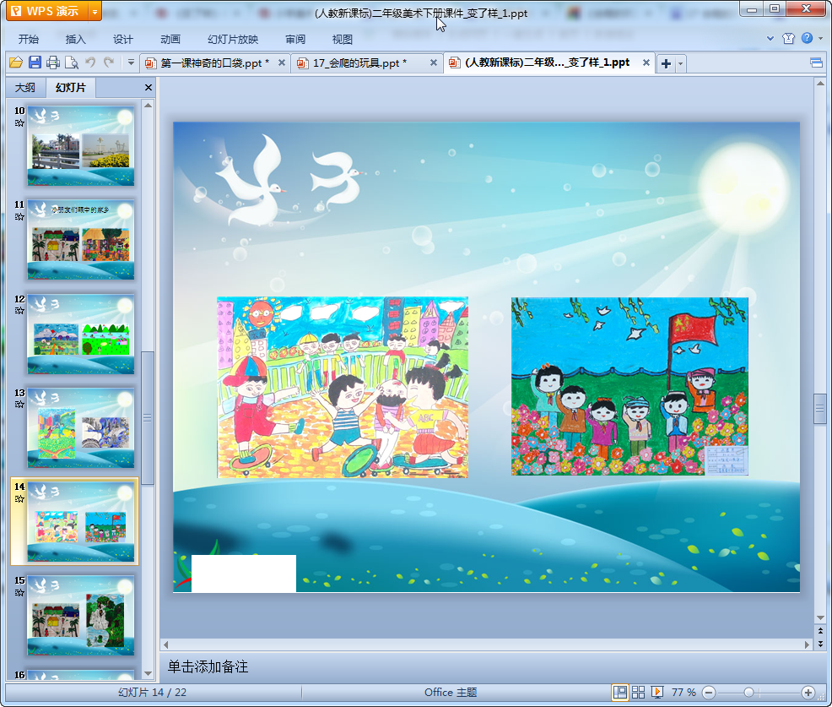832x707 pixels.
Task: Click the animation star icon under slide 10
Action: [19, 123]
